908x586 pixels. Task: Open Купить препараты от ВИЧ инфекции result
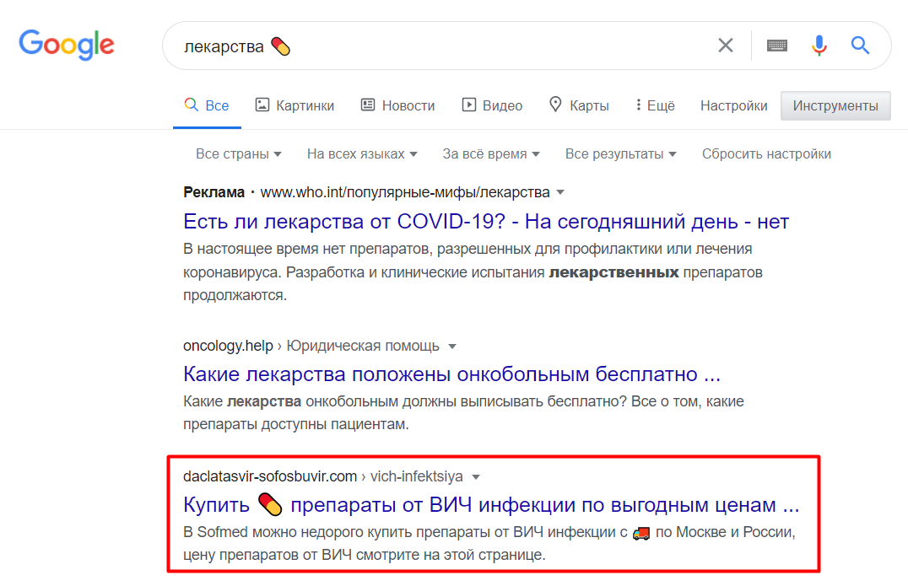point(491,505)
